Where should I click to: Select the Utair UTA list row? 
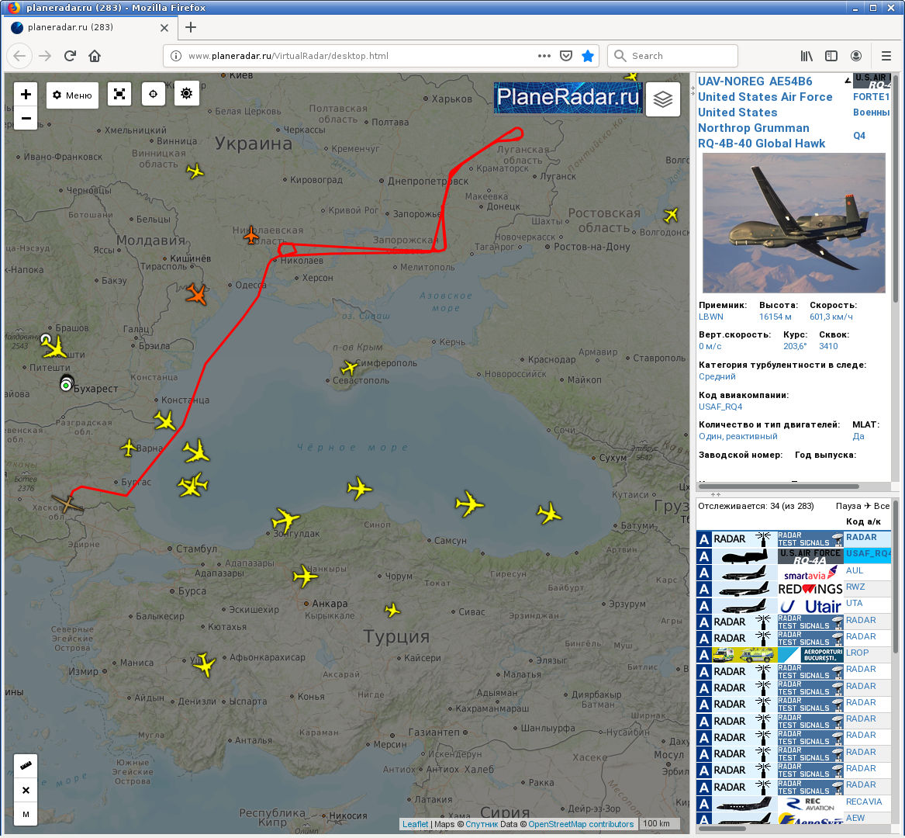[x=793, y=605]
